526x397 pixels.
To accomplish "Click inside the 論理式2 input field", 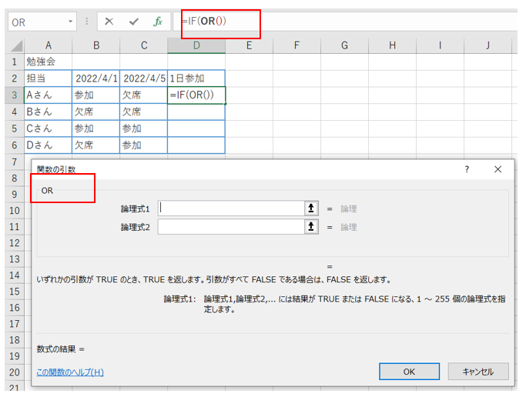I will (231, 226).
